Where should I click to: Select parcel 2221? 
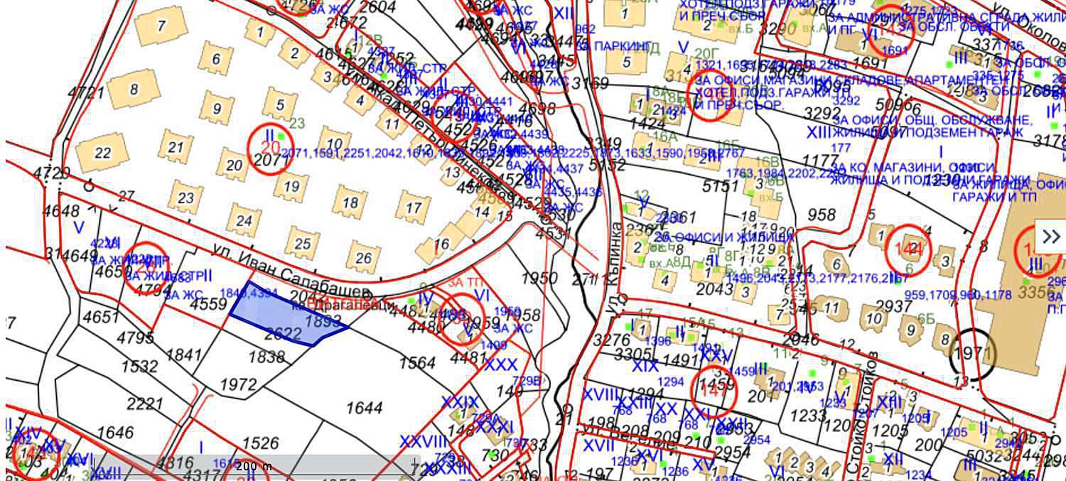point(145,404)
